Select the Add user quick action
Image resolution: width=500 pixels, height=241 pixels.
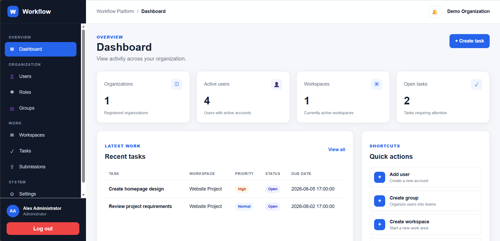pyautogui.click(x=425, y=177)
